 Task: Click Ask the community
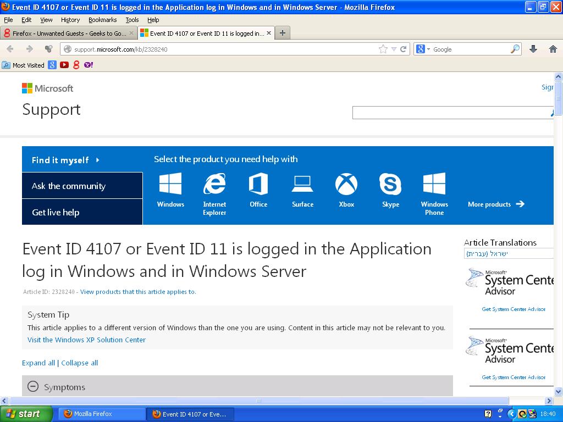pos(82,186)
